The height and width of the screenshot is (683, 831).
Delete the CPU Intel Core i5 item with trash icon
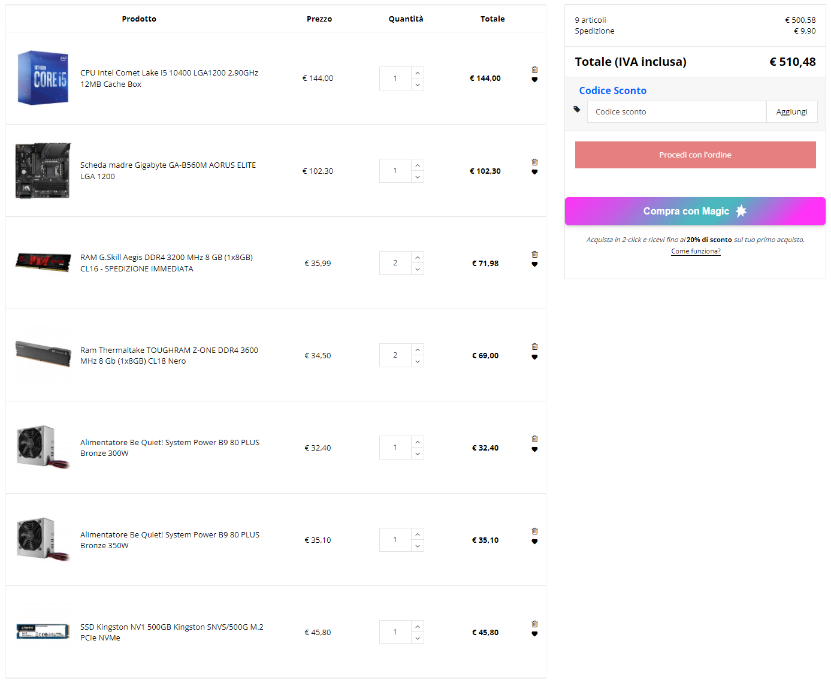click(534, 70)
